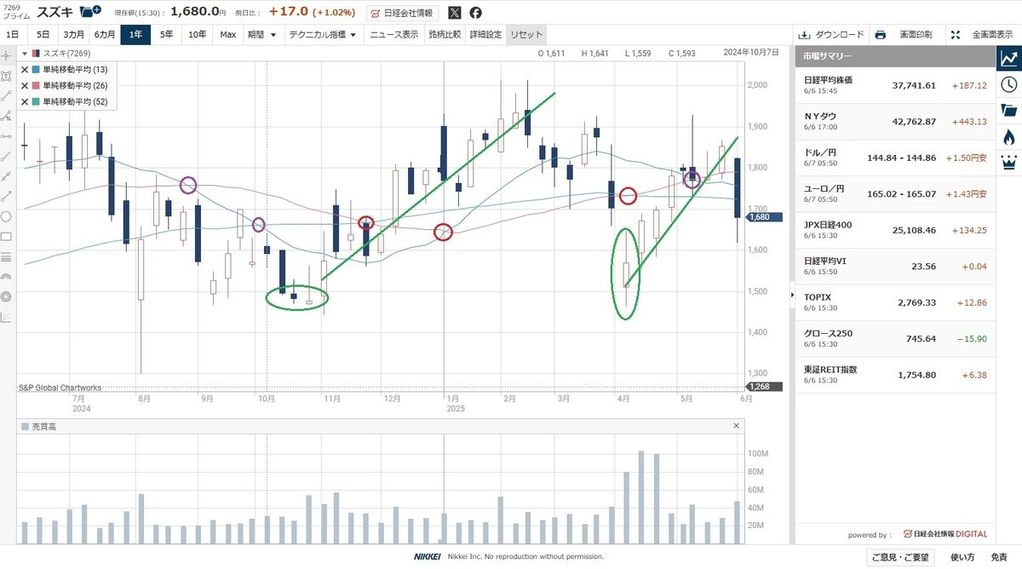Image resolution: width=1022 pixels, height=569 pixels.
Task: Close the 売買高 volume panel
Action: 737,426
